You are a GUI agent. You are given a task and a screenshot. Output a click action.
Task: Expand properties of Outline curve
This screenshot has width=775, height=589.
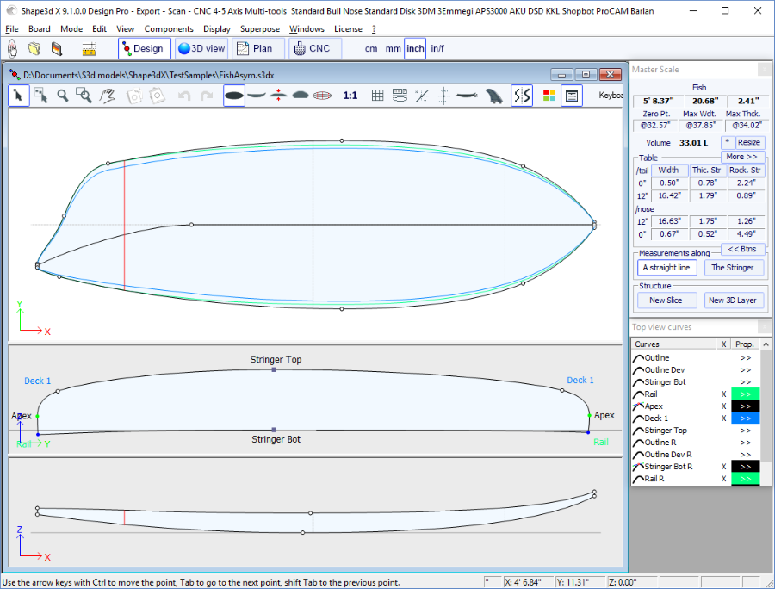coord(745,357)
